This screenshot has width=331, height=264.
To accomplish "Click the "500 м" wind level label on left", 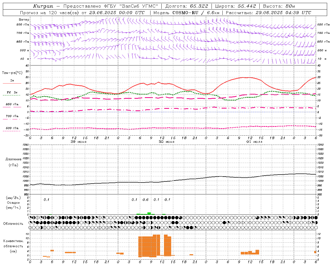I will click(25, 50).
